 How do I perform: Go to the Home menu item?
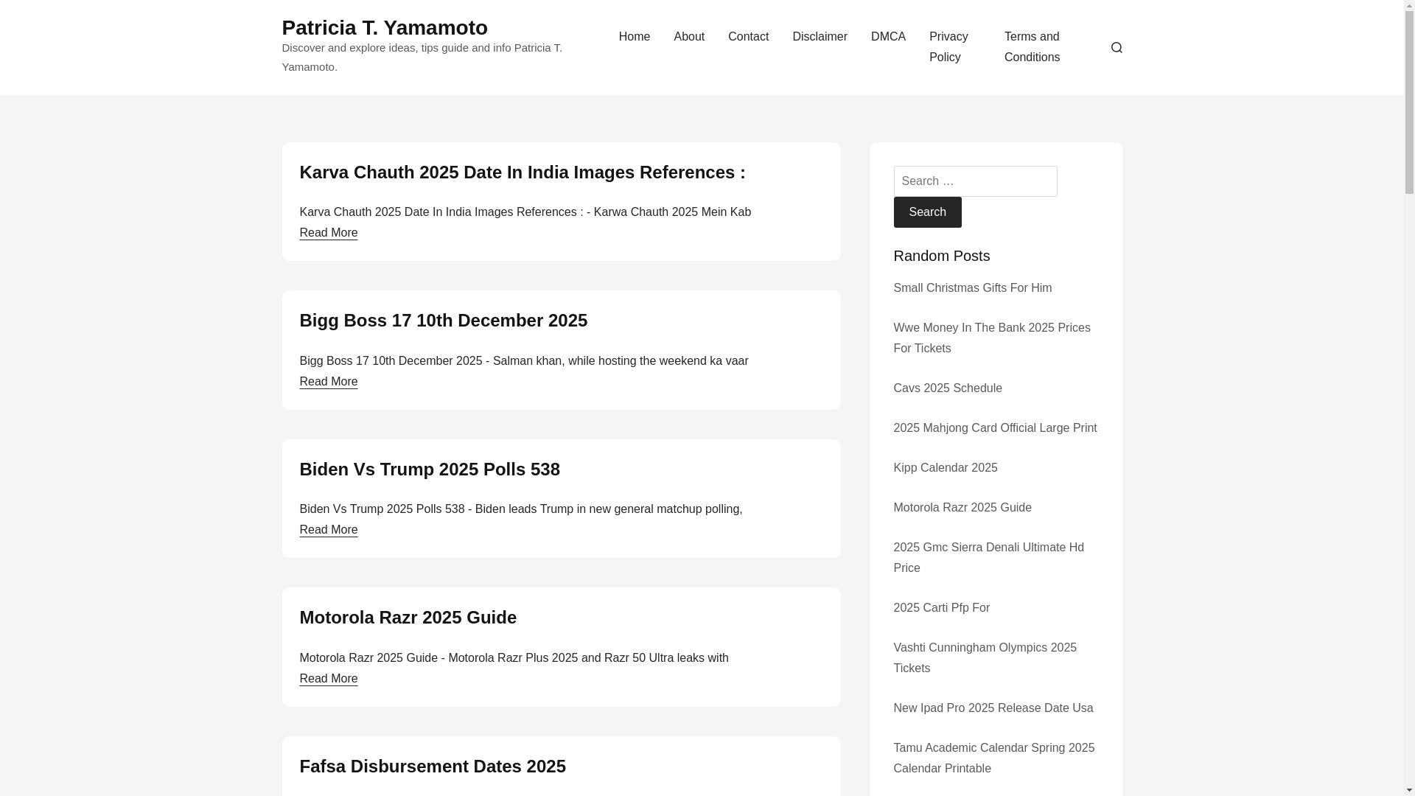pos(634,37)
